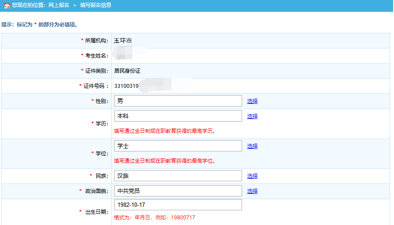Image resolution: width=394 pixels, height=225 pixels.
Task: Click the home icon in the breadcrumb bar
Action: (x=6, y=6)
